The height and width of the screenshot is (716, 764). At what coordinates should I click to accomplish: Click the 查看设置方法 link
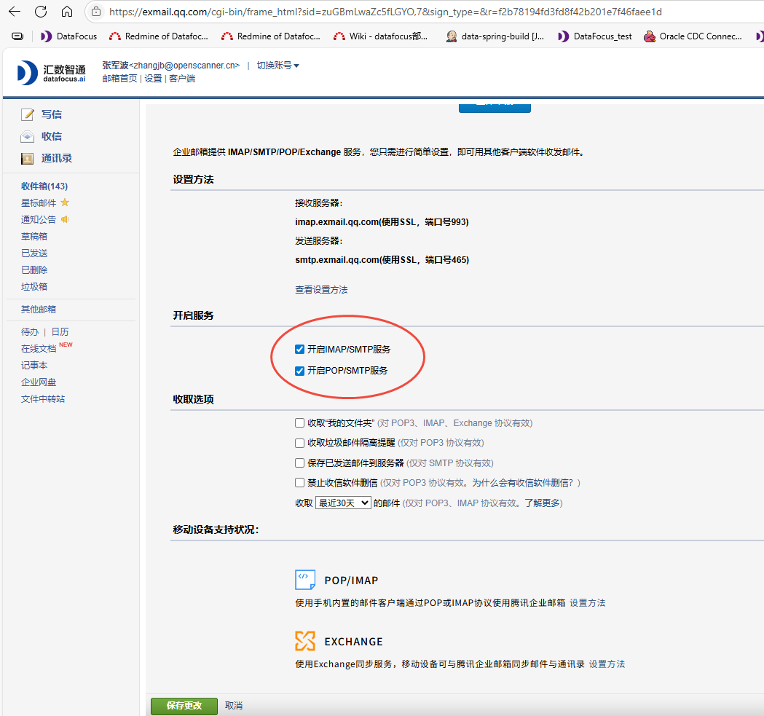tap(321, 290)
